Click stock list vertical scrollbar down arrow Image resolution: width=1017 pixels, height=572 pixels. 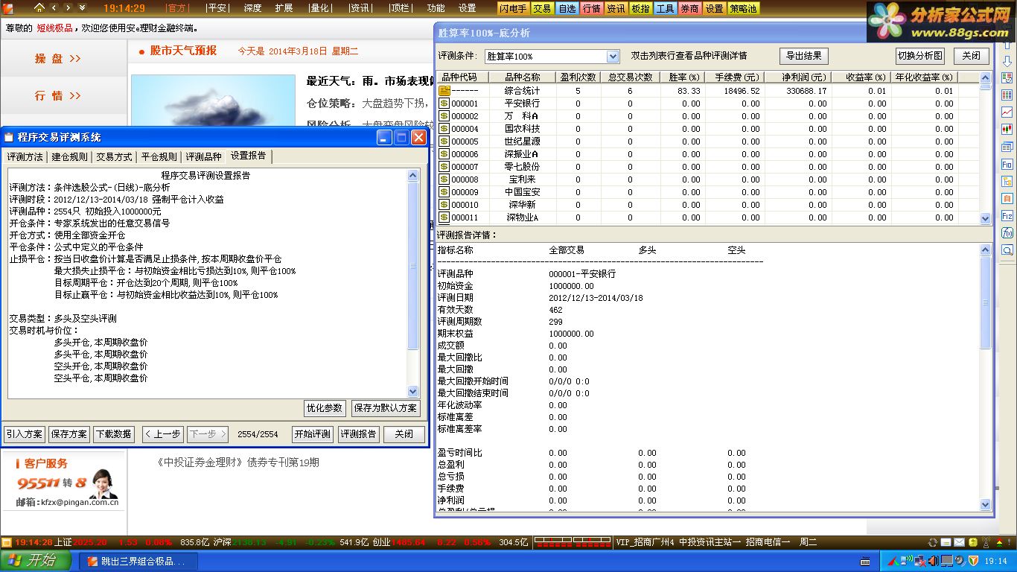coord(986,218)
